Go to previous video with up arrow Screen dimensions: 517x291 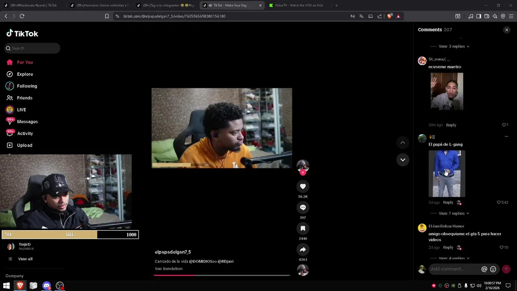tap(403, 142)
